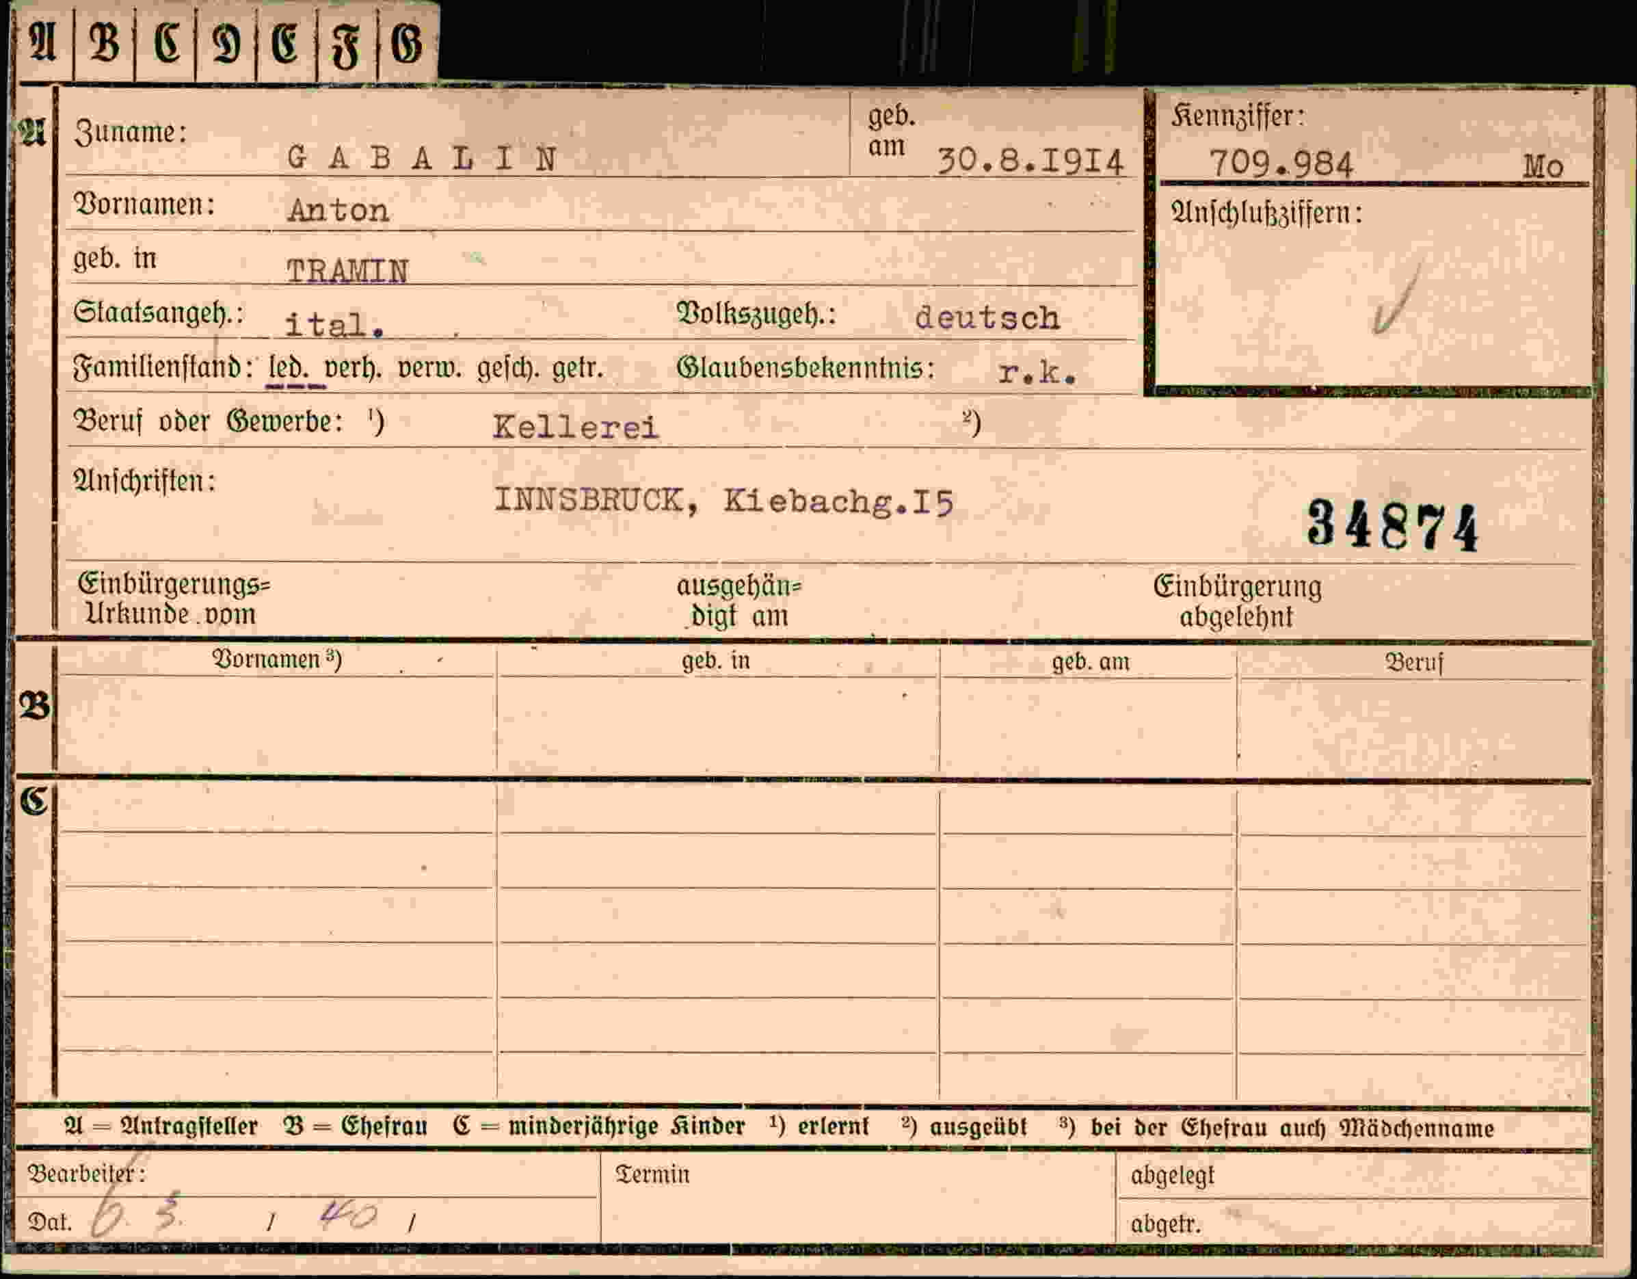Select the religion value "r.k."
Image resolution: width=1637 pixels, height=1279 pixels.
pyautogui.click(x=1037, y=373)
